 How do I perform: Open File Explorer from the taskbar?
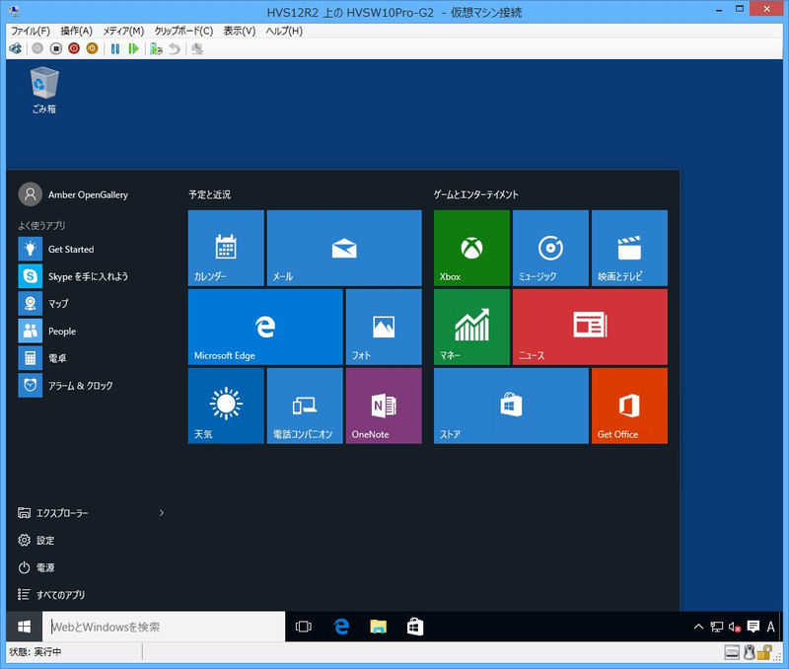pos(378,627)
